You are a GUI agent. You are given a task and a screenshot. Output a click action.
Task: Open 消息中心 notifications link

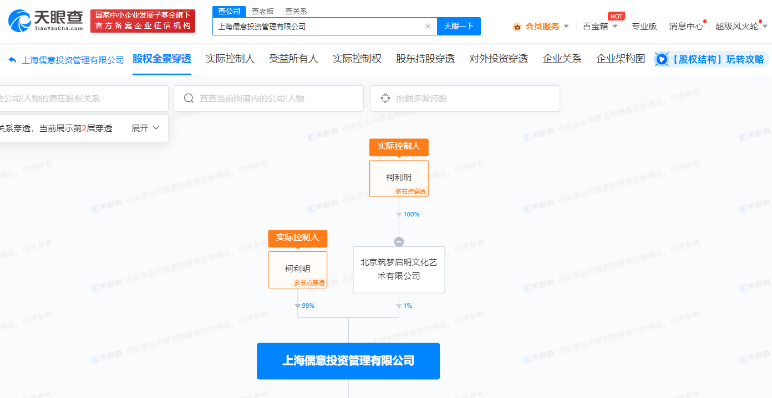[685, 26]
